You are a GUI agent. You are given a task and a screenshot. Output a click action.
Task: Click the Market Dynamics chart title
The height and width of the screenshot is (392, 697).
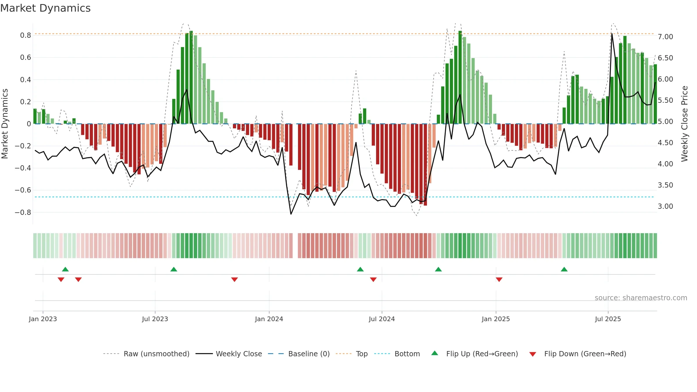click(45, 8)
